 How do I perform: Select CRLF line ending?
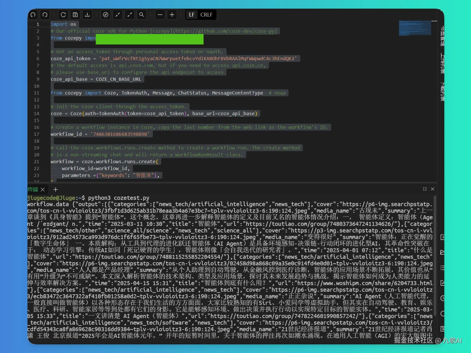[206, 15]
